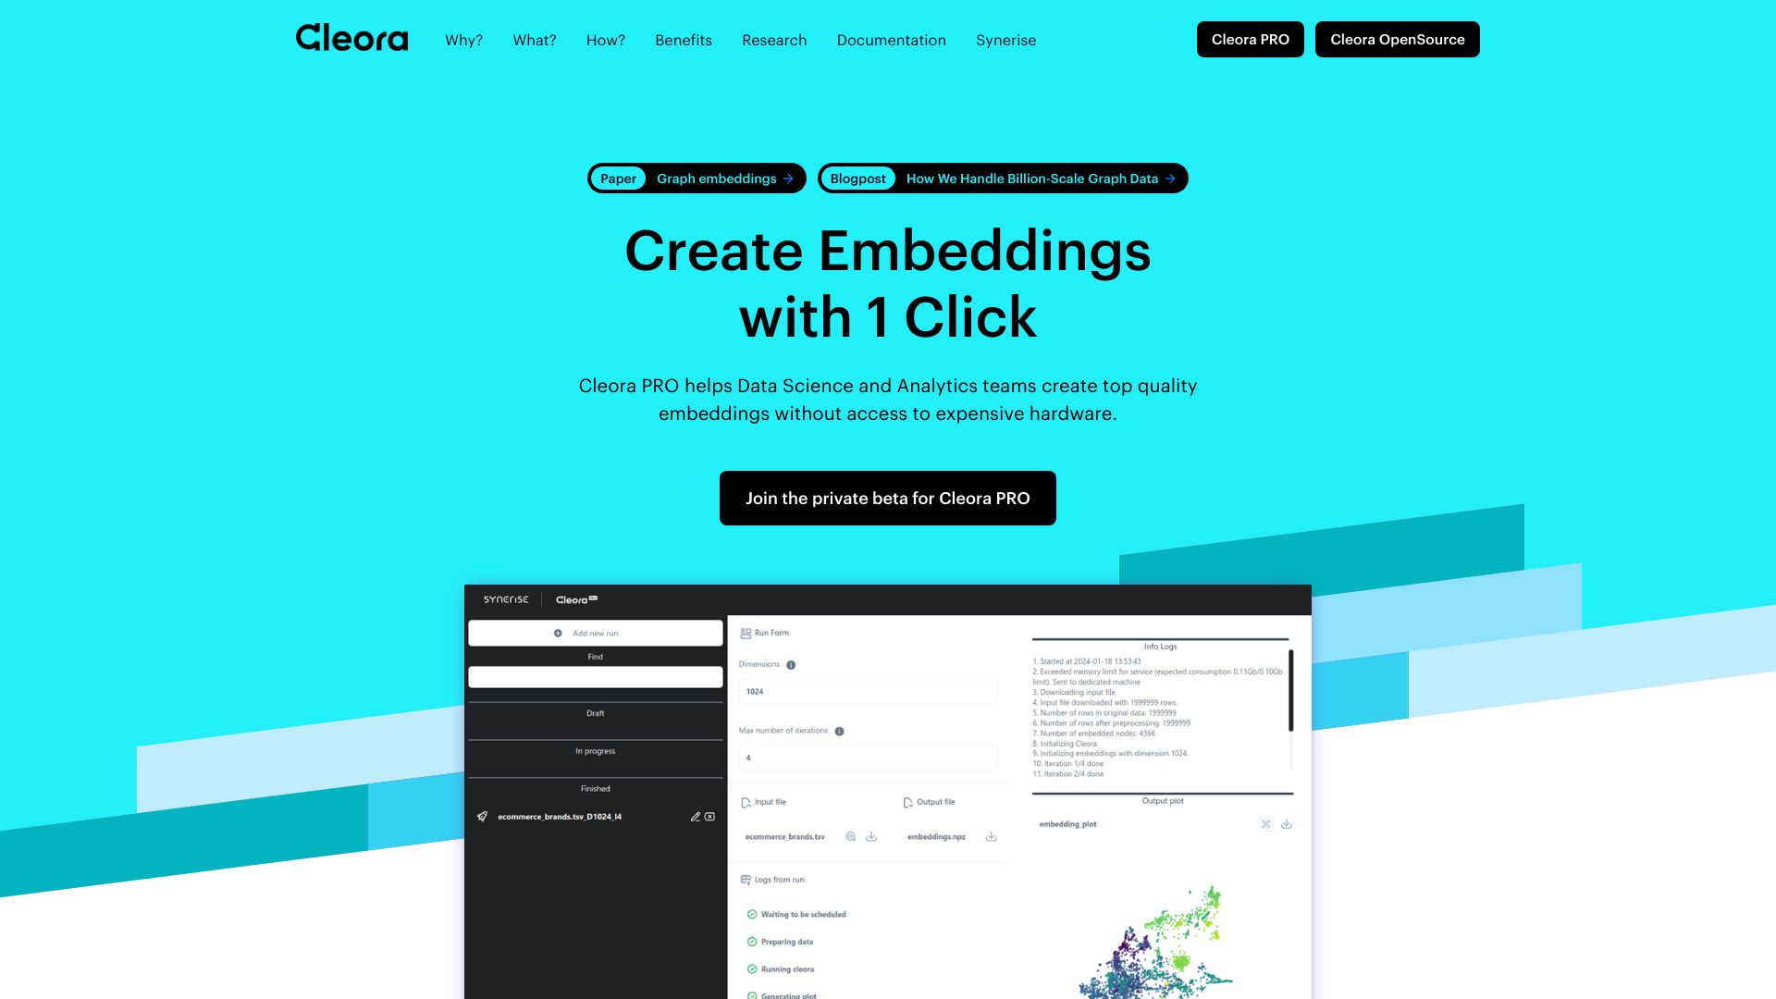Click Join the private beta for Cleora PRO
Image resolution: width=1776 pixels, height=999 pixels.
(x=888, y=498)
